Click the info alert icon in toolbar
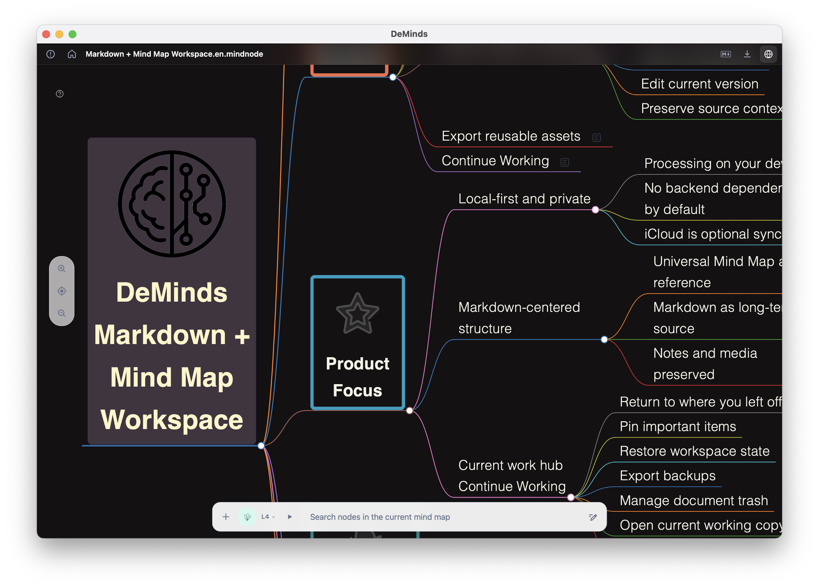Screen dimensions: 819x587 [x=50, y=54]
